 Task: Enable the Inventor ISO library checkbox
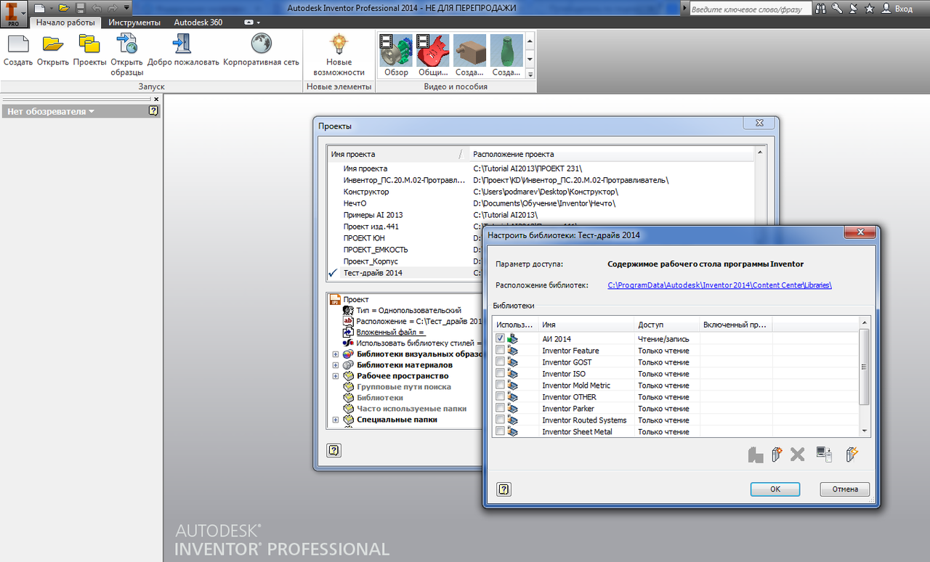pyautogui.click(x=500, y=373)
